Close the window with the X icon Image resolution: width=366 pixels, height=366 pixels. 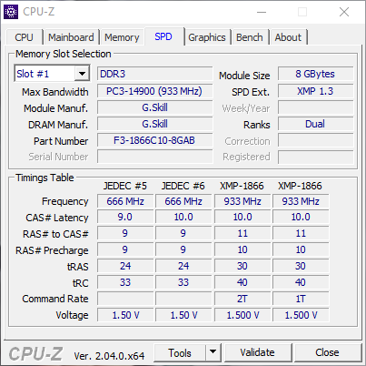[x=344, y=12]
